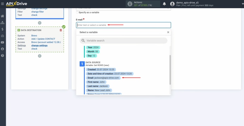Image resolution: width=244 pixels, height=126 pixels.
Task: Add step below Data Source block
Action: [x=40, y=23]
